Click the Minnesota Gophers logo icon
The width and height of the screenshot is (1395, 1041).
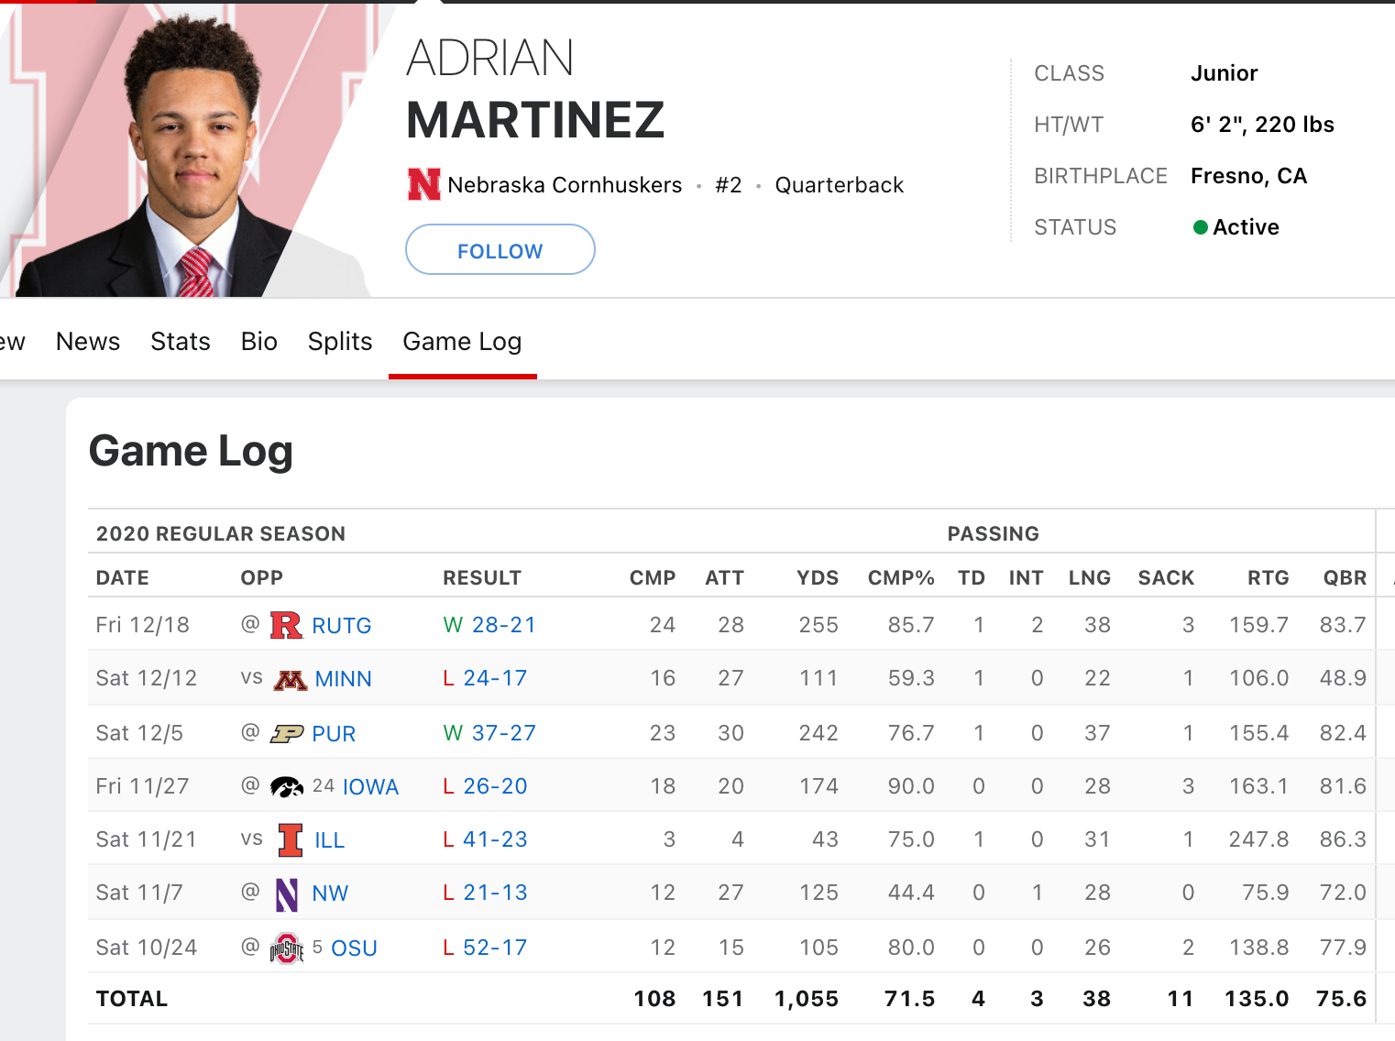[x=291, y=679]
